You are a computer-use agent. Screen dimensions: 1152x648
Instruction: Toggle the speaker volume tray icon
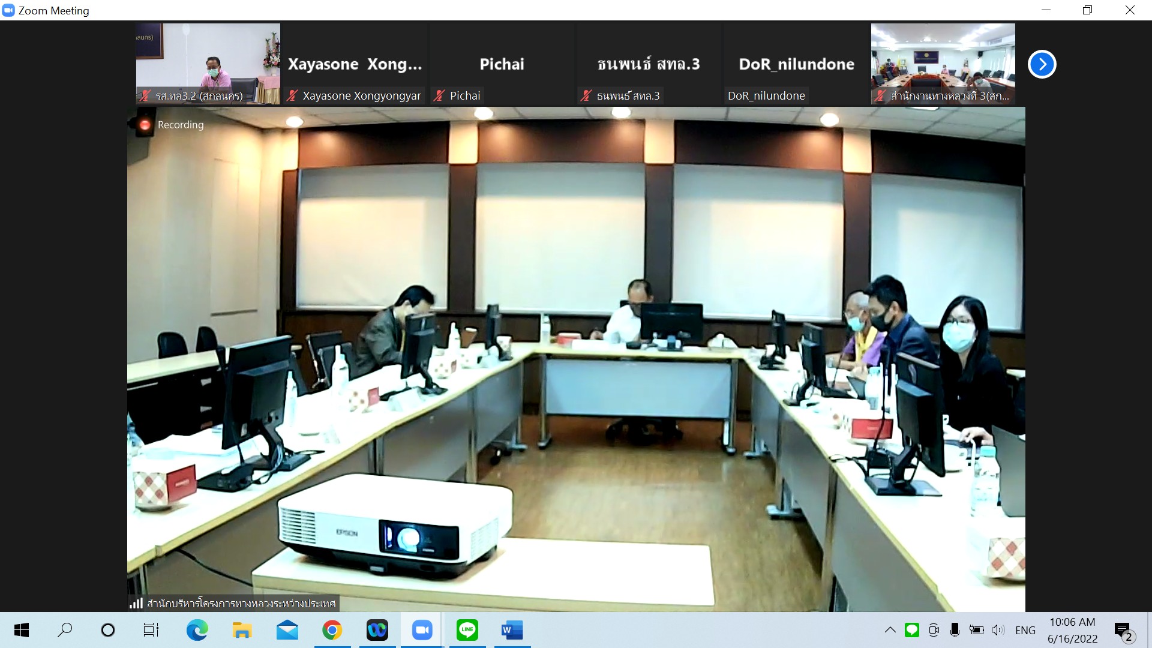click(998, 630)
